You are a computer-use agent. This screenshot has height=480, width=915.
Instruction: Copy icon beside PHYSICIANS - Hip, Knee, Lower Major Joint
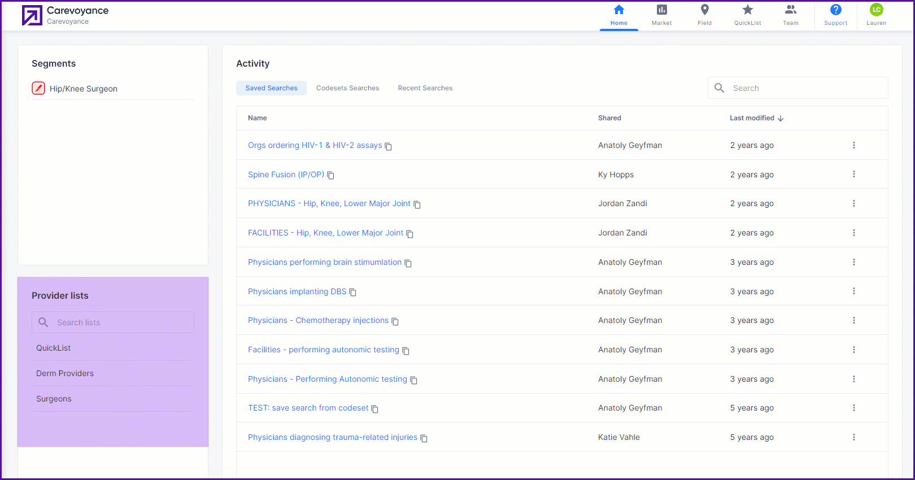click(417, 204)
